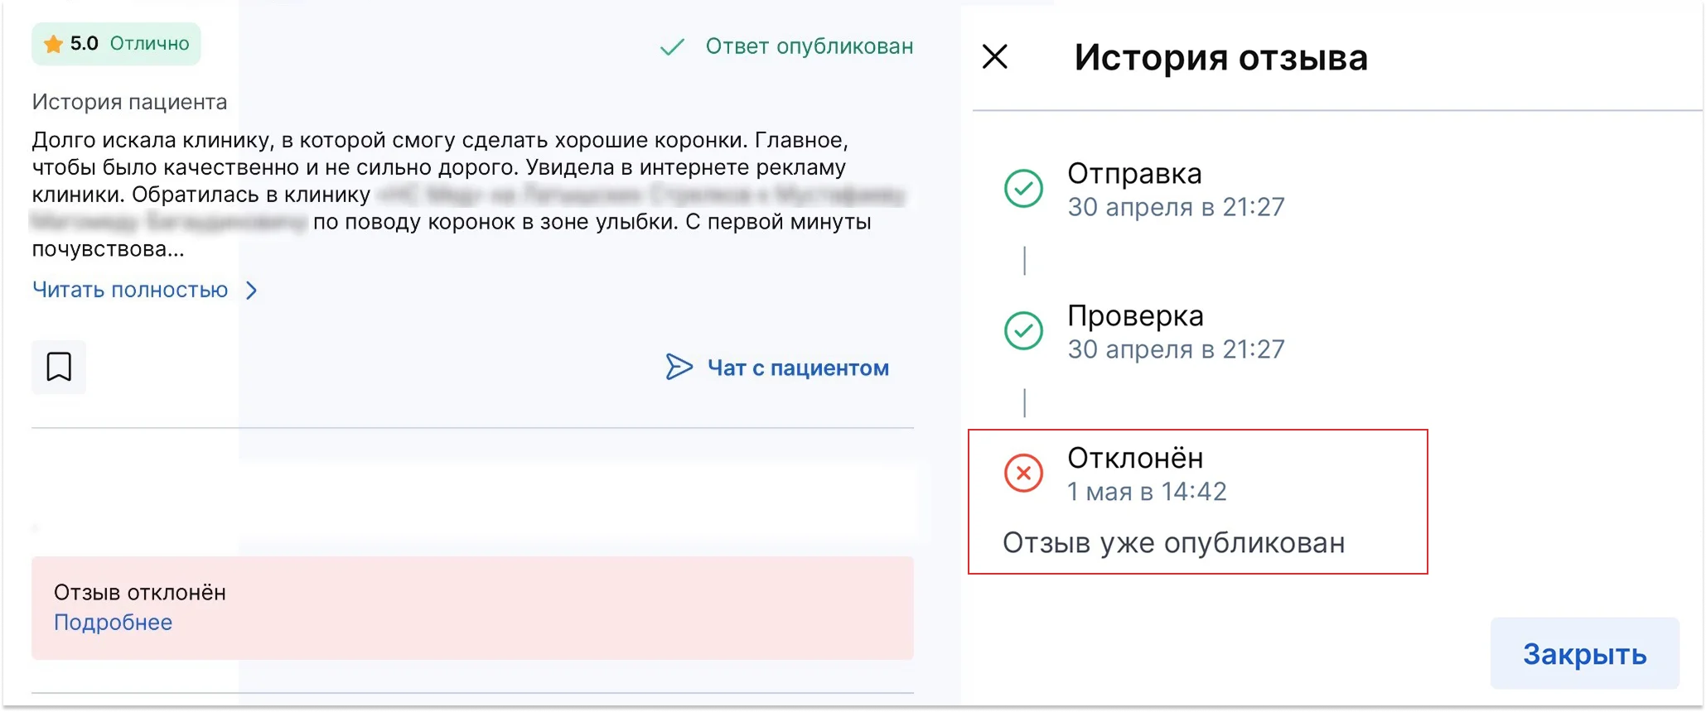Click the Закрыть button
Image resolution: width=1706 pixels, height=712 pixels.
point(1584,653)
